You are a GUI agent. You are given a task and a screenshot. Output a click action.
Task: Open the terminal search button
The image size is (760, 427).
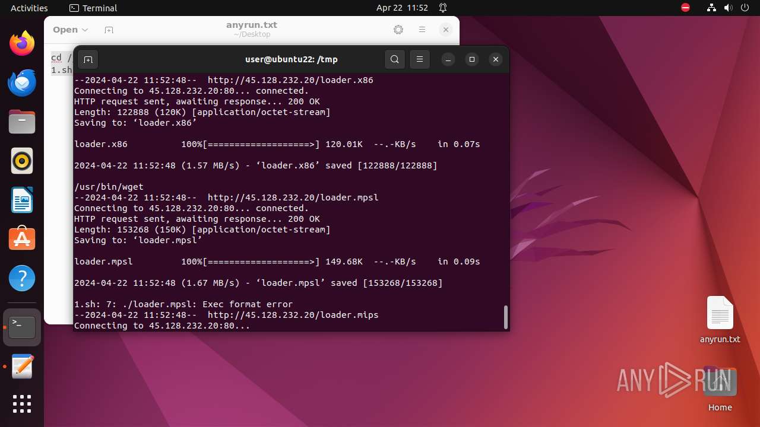(395, 59)
